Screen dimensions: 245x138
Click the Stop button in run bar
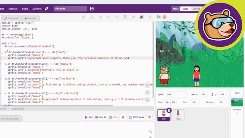click(x=113, y=117)
